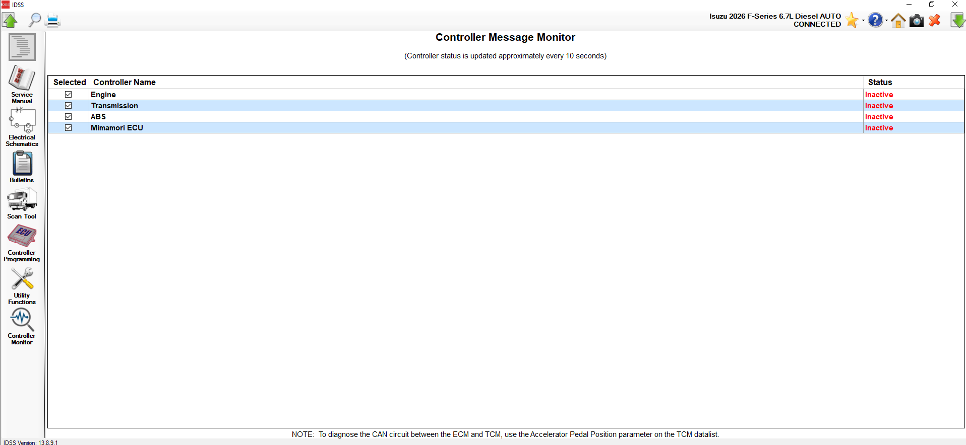Click the ABS Inactive status
Viewport: 966px width, 445px height.
tap(879, 117)
